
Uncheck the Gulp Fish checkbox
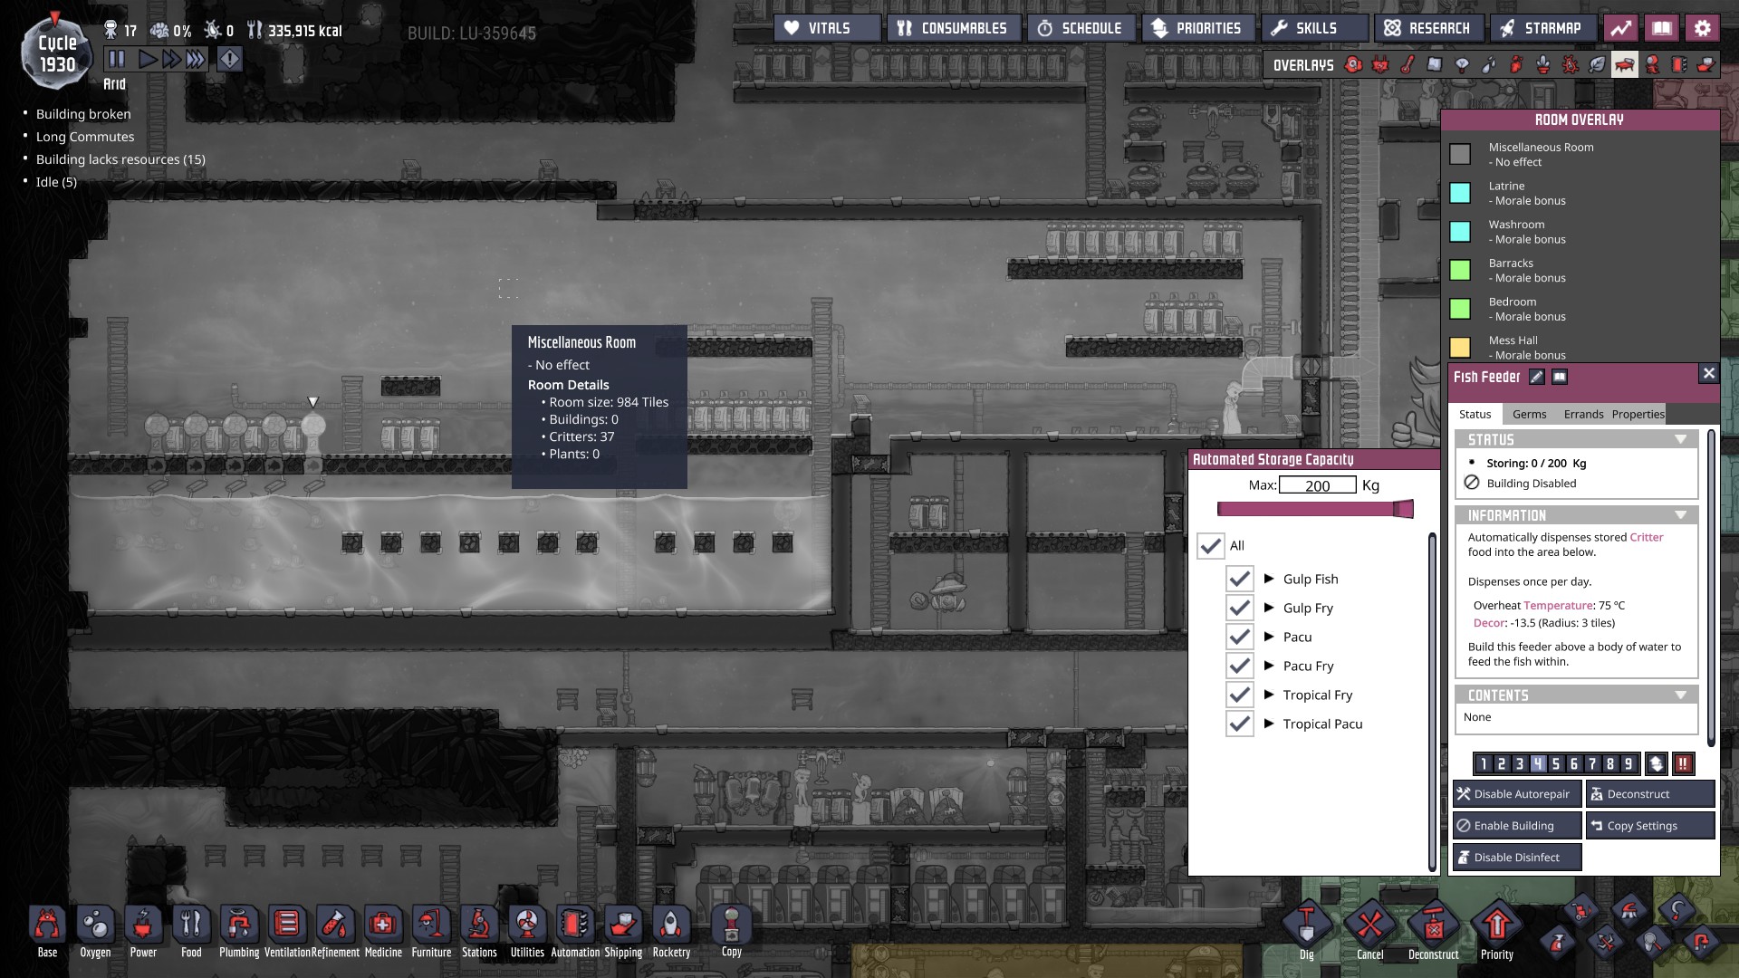[1239, 579]
